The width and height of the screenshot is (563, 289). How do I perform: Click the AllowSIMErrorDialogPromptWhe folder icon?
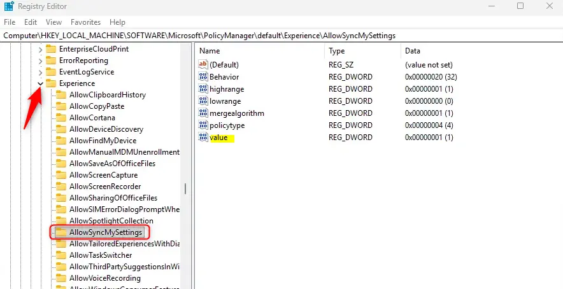[x=61, y=209]
